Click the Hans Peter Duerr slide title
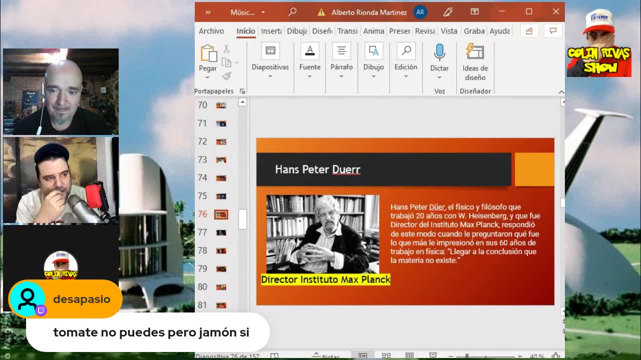The width and height of the screenshot is (641, 360). 317,169
